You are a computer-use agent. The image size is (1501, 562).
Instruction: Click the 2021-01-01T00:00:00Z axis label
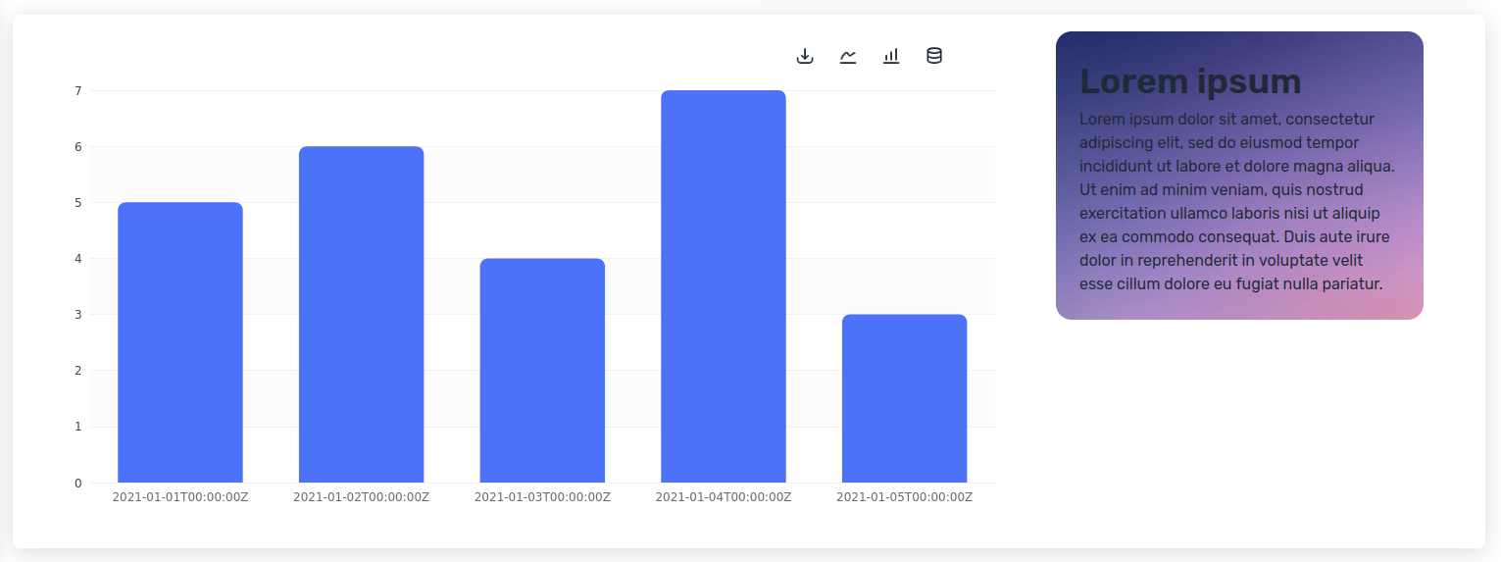(x=180, y=497)
